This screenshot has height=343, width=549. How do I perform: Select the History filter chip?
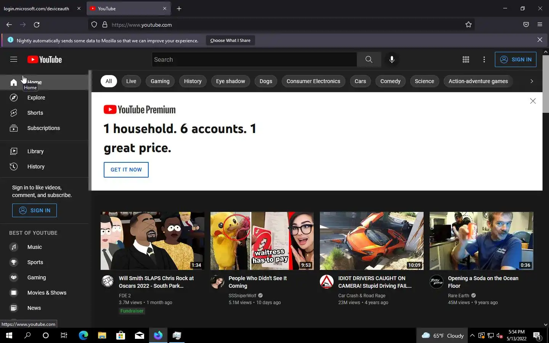(x=193, y=81)
